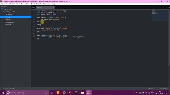Image resolution: width=170 pixels, height=95 pixels.
Task: Click the flag notification tray icon
Action: click(x=140, y=93)
